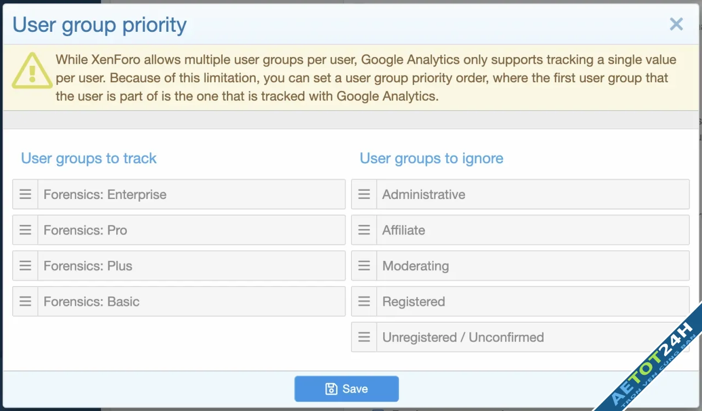Click the drag handle for Registered
This screenshot has width=702, height=411.
[x=364, y=301]
